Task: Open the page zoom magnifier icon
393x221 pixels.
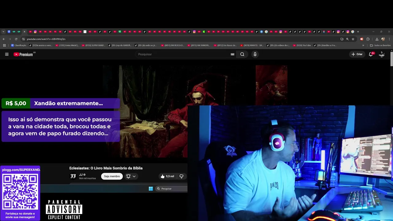Action: [x=347, y=39]
